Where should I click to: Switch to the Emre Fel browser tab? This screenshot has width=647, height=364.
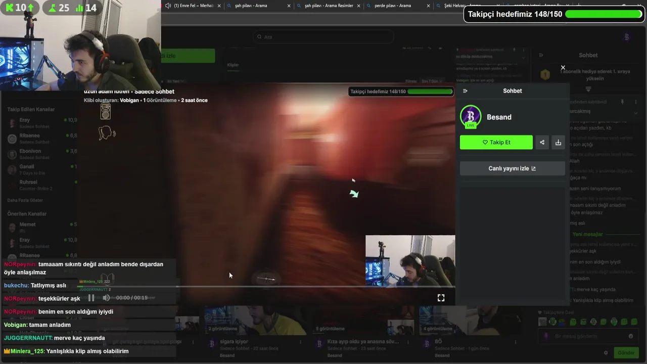click(194, 6)
